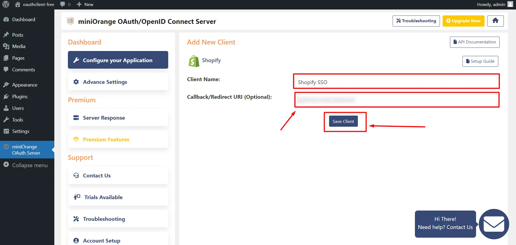Open the mail chat support icon
Image resolution: width=516 pixels, height=245 pixels.
point(494,224)
